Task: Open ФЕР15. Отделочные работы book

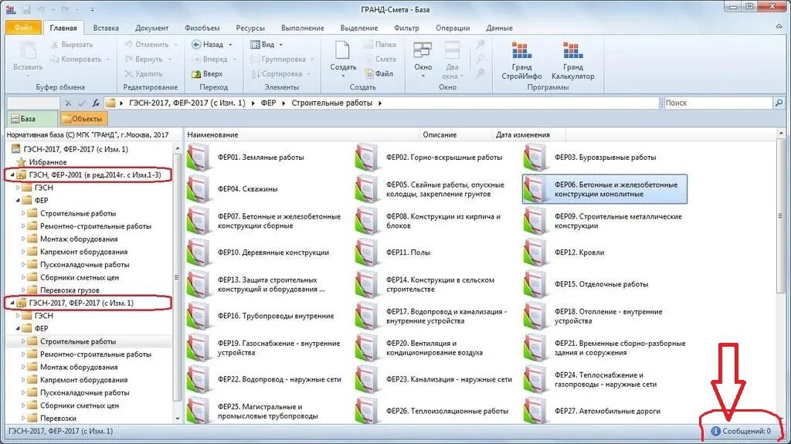Action: point(586,284)
